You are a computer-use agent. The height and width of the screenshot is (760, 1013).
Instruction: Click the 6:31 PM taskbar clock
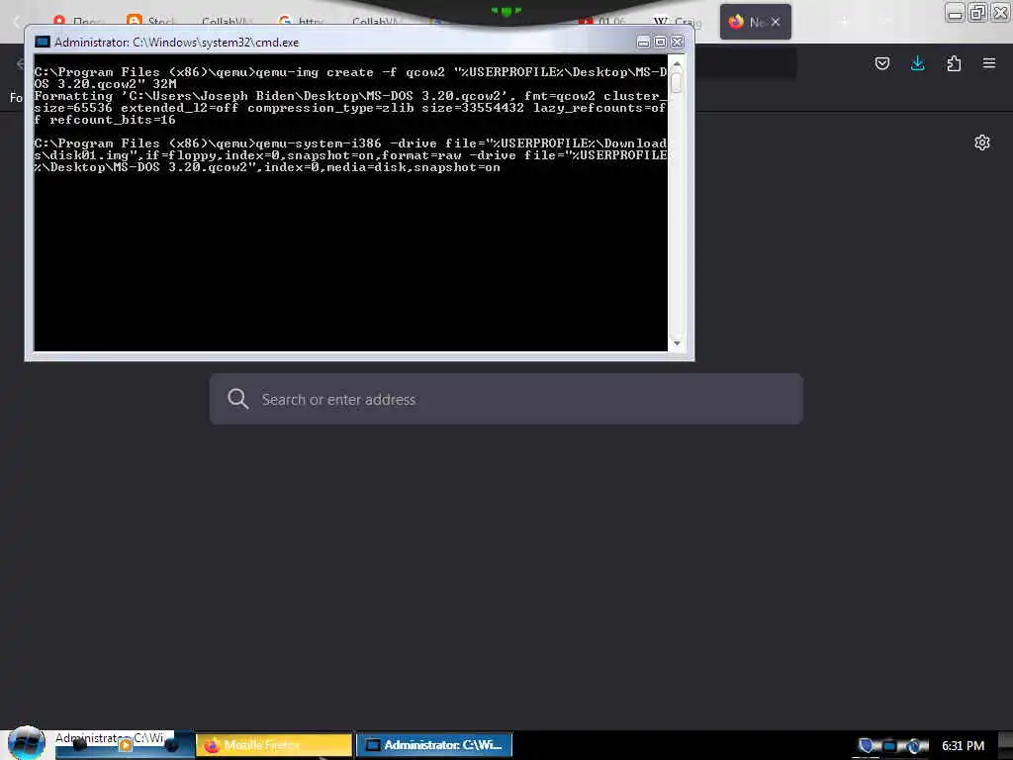[963, 746]
